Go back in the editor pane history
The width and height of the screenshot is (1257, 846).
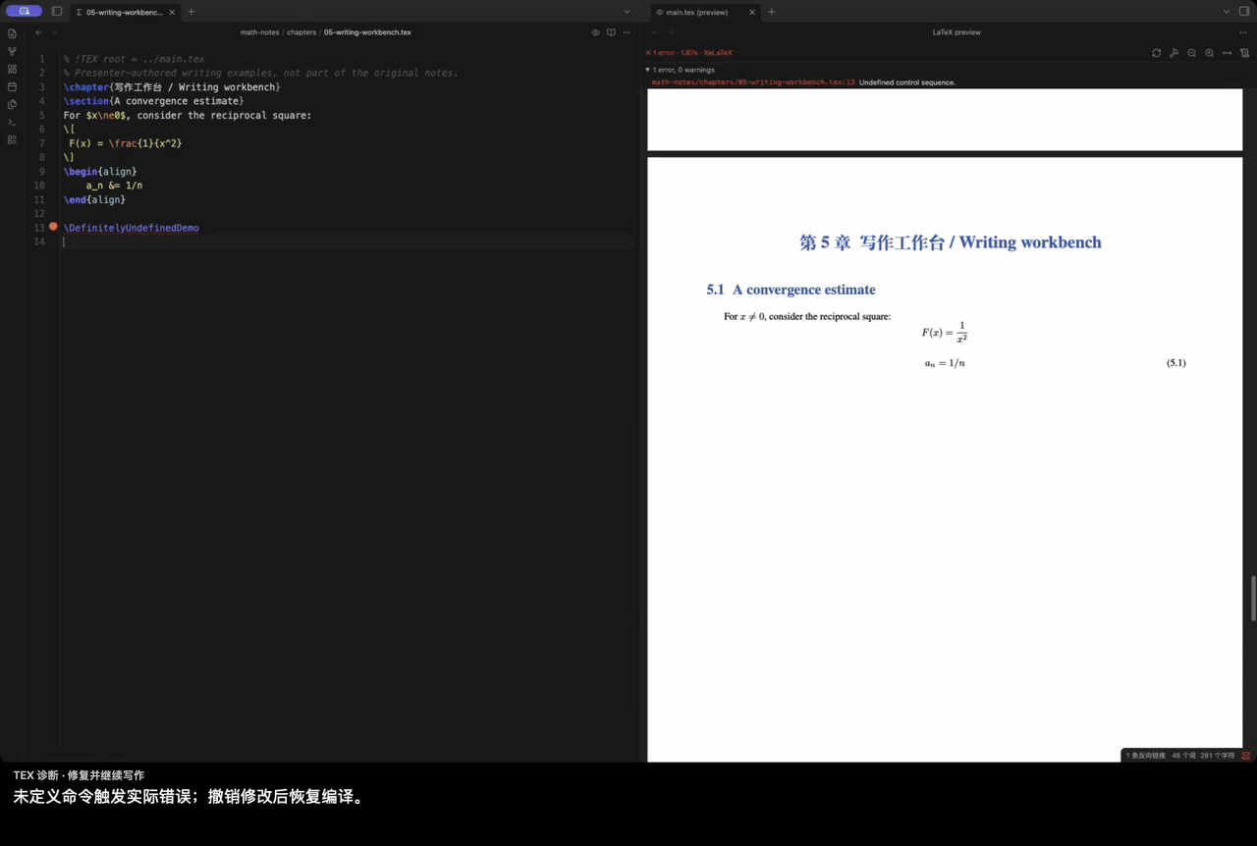(x=39, y=32)
